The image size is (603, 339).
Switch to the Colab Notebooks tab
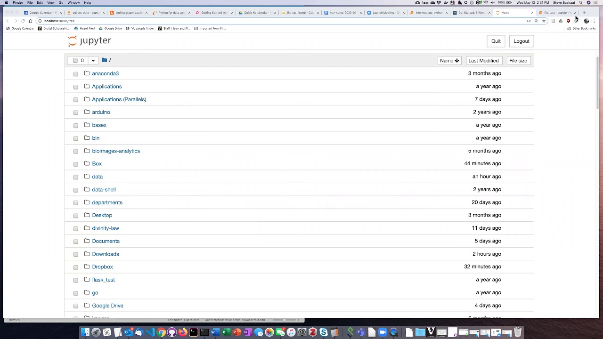pos(257,13)
